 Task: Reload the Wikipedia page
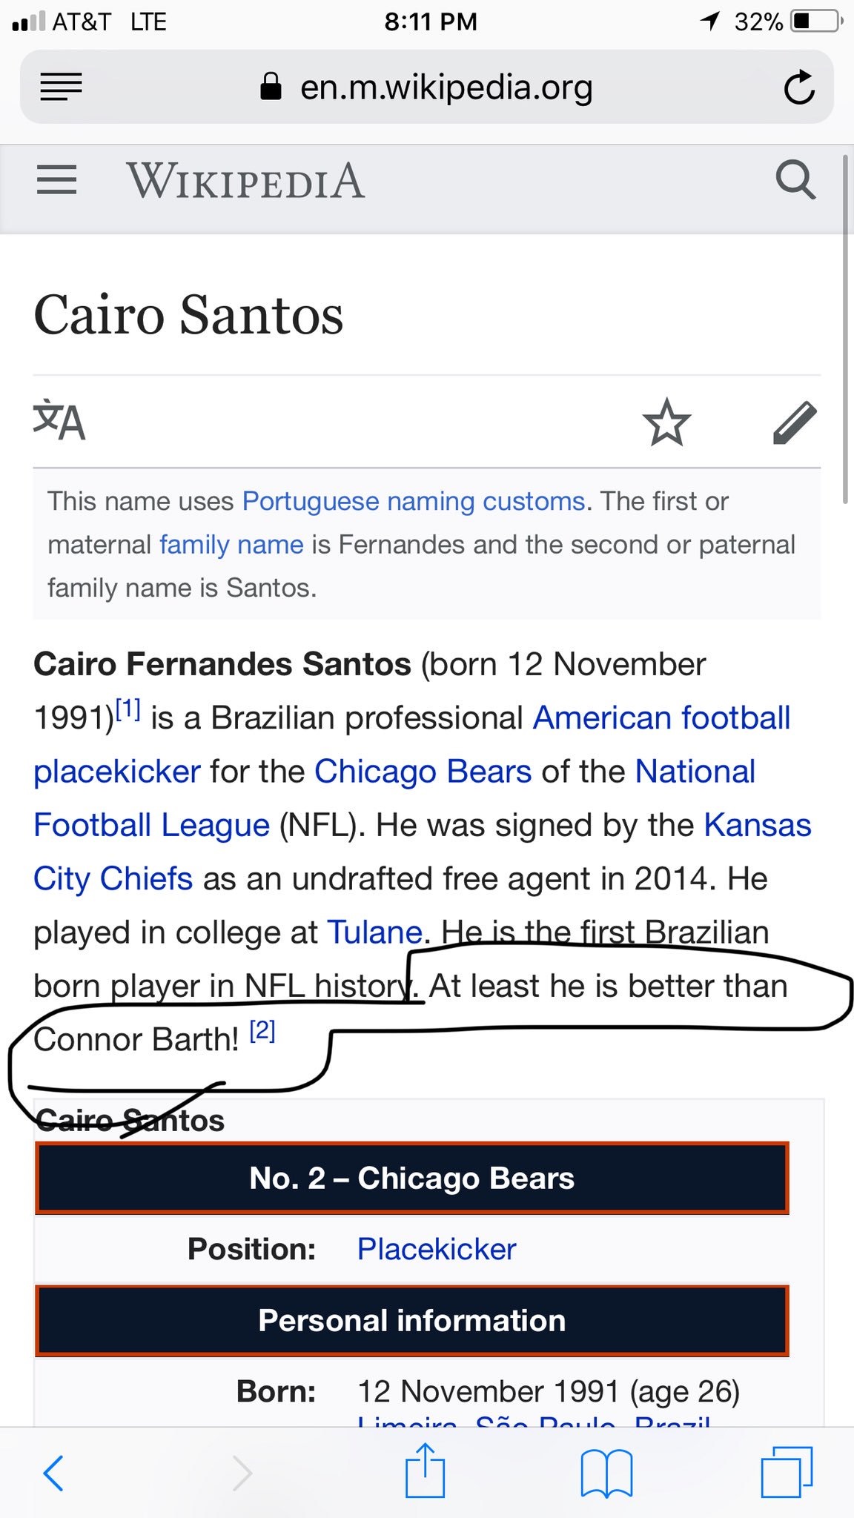(x=799, y=87)
